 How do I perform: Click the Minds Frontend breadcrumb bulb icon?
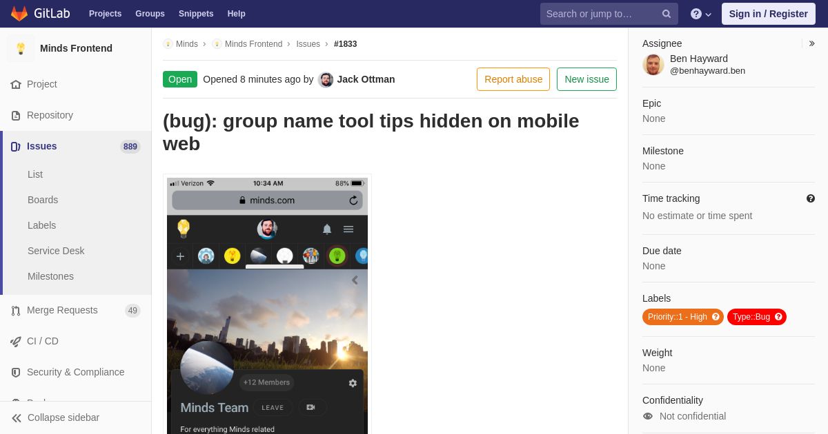pos(217,44)
